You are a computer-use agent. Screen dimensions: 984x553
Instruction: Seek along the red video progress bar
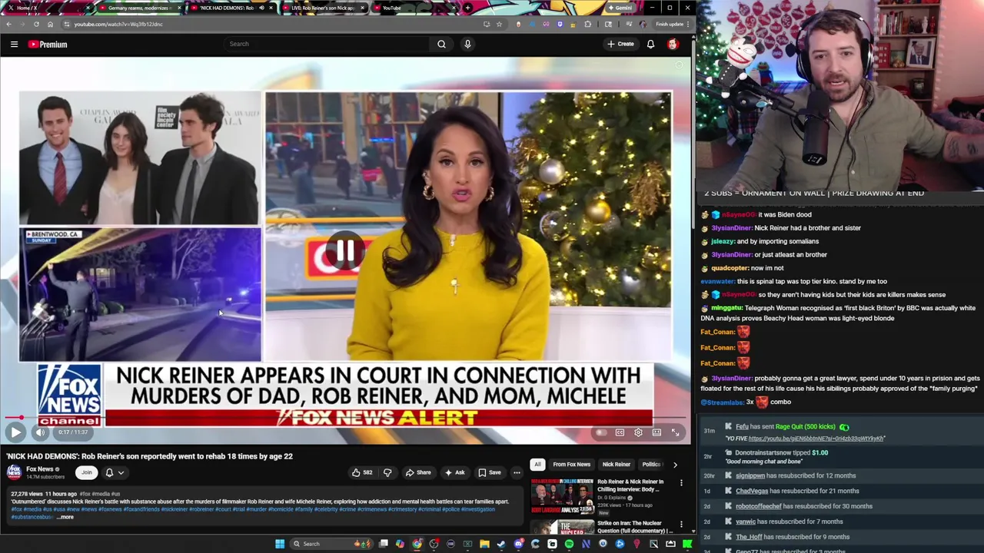(346, 418)
